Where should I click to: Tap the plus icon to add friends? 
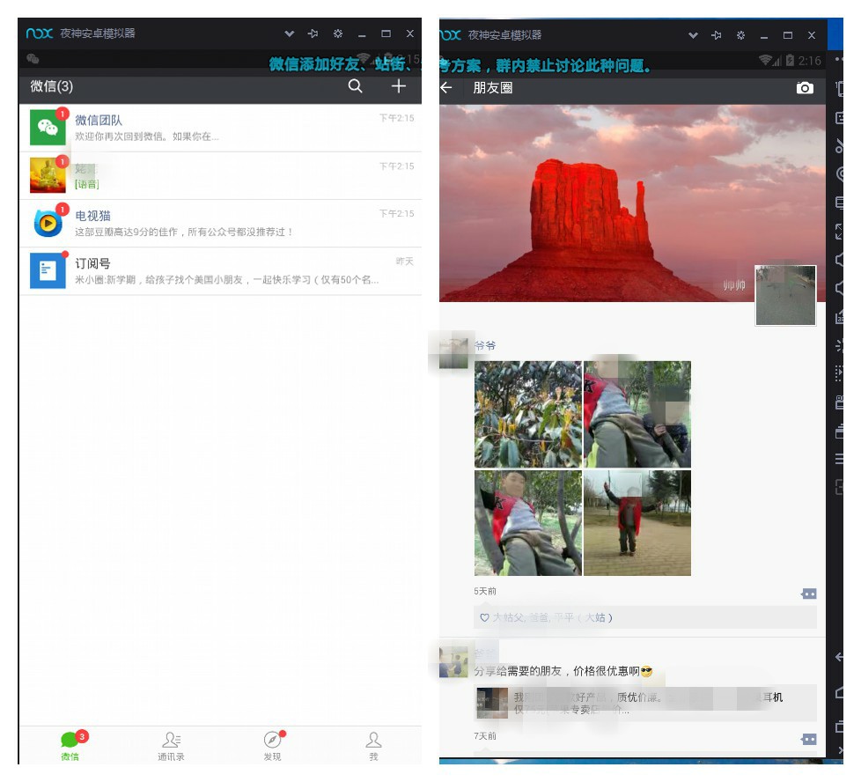[x=398, y=86]
